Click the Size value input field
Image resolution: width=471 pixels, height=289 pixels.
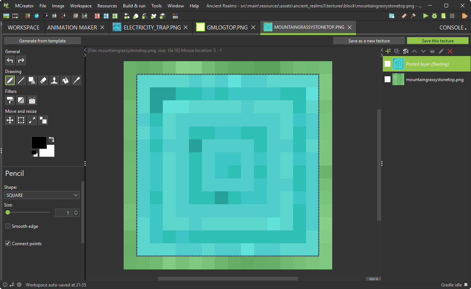coord(63,213)
